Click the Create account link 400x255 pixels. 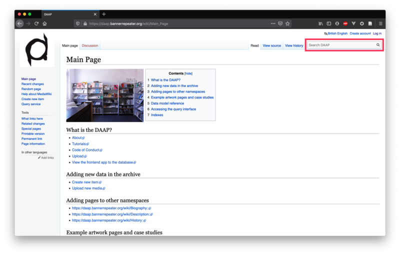[x=360, y=33]
